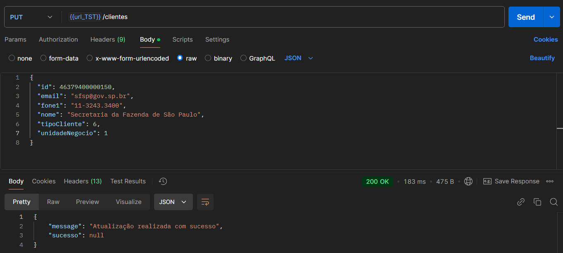Search the response with magnifier icon
This screenshot has height=253, width=563.
pos(553,202)
